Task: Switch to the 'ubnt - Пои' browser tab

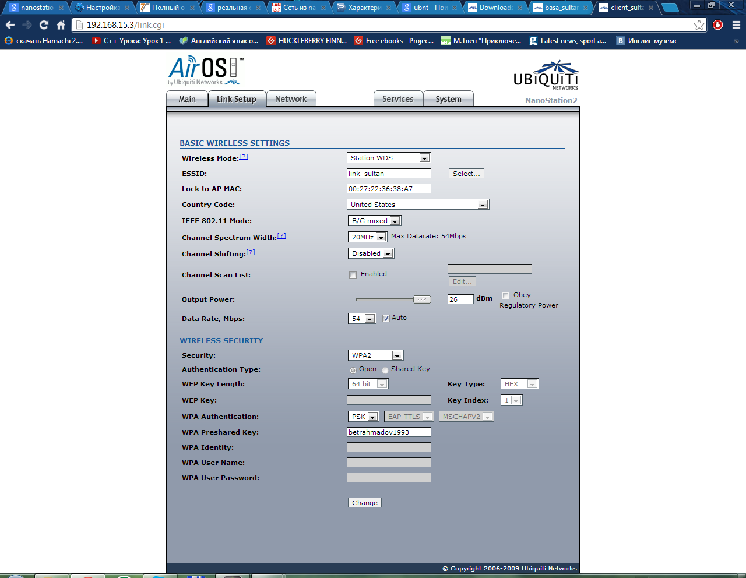Action: 430,8
